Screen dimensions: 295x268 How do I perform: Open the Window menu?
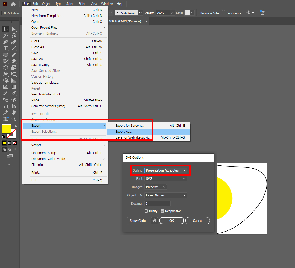(107, 4)
